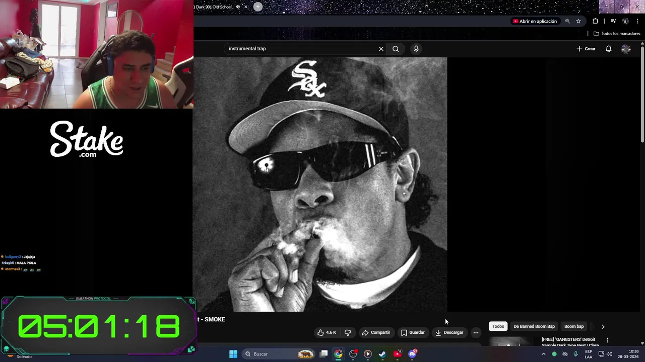645x362 pixels.
Task: Click the page vertical scrollbar
Action: [x=642, y=94]
